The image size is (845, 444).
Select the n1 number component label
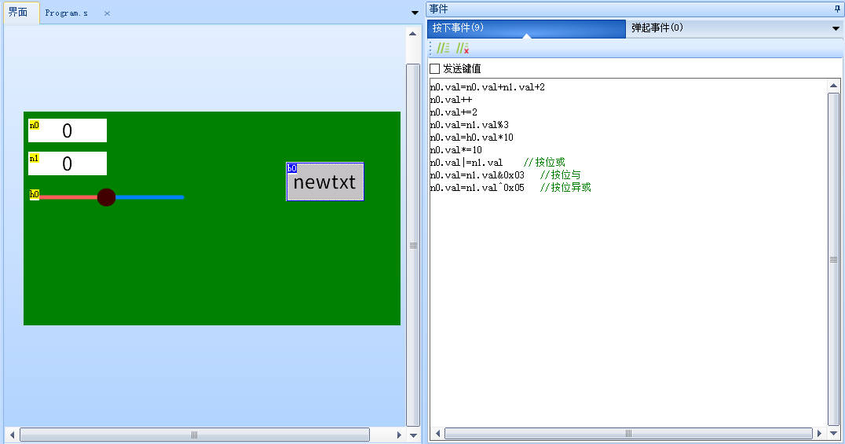(34, 158)
